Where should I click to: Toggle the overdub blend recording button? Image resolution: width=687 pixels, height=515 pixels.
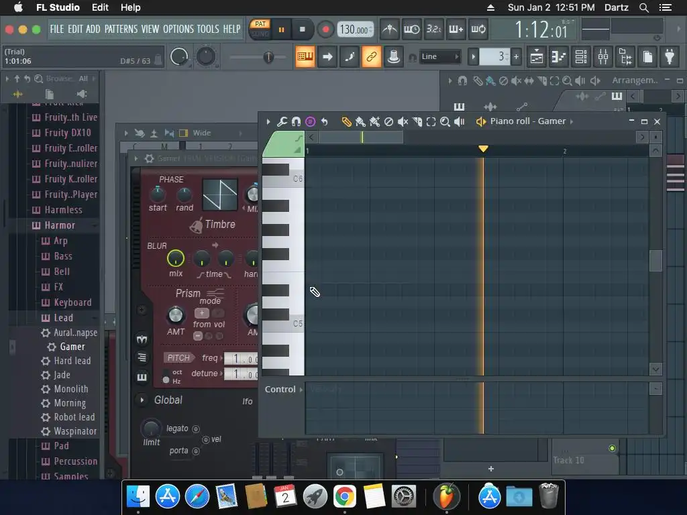456,30
